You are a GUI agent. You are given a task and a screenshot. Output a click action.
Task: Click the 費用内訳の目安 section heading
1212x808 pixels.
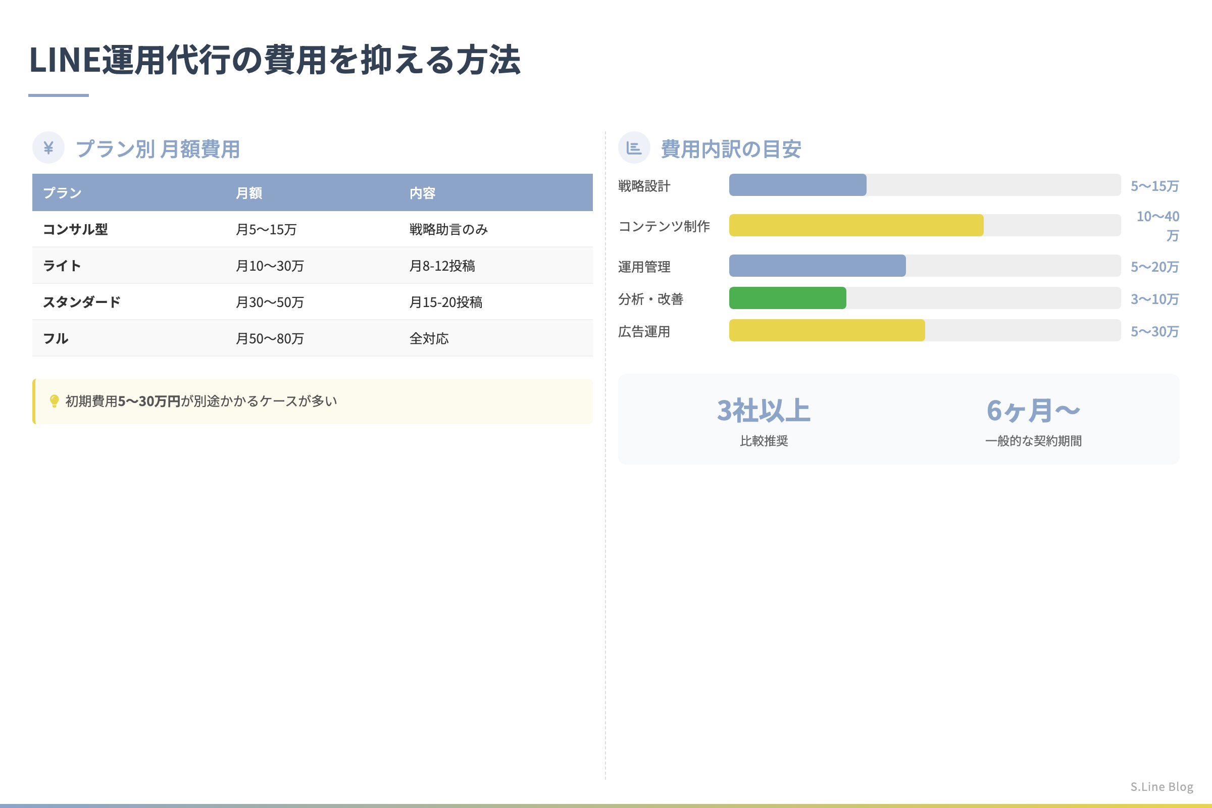[x=731, y=149]
